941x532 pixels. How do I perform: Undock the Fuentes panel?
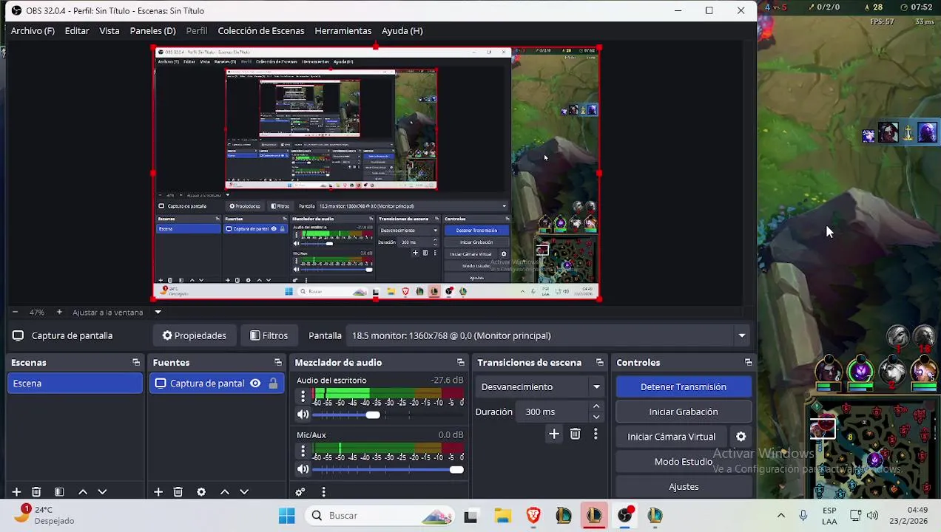point(278,363)
